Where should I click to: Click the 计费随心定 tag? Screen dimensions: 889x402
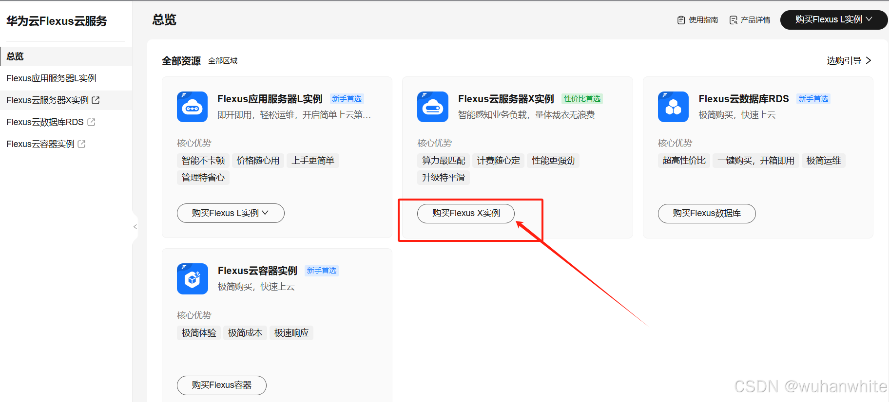click(x=498, y=161)
